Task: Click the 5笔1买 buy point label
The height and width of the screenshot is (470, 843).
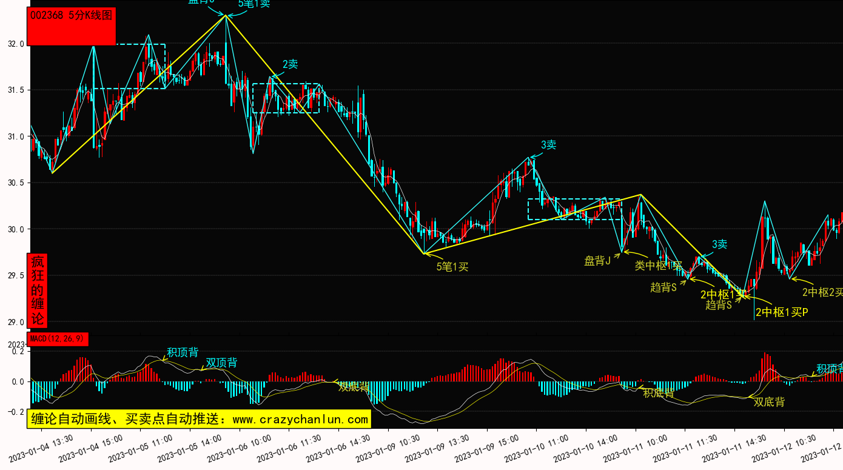Action: (x=452, y=266)
